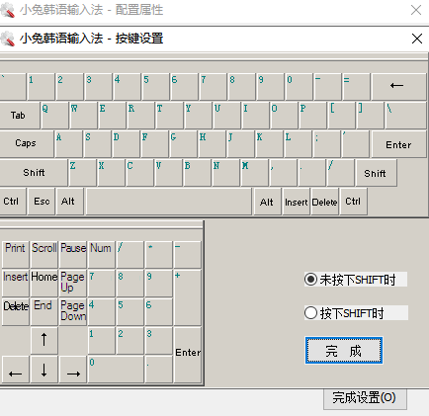Click the backslash key

405,116
